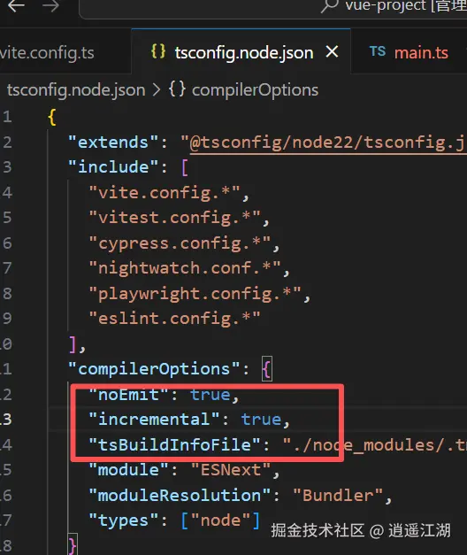Click compilerOptions in the breadcrumb
Image resolution: width=467 pixels, height=555 pixels.
tap(255, 90)
